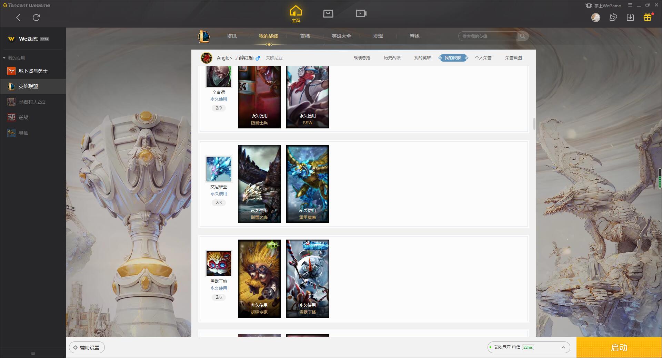Click the 辛吉德 champion portrait
662x358 pixels.
tap(219, 76)
